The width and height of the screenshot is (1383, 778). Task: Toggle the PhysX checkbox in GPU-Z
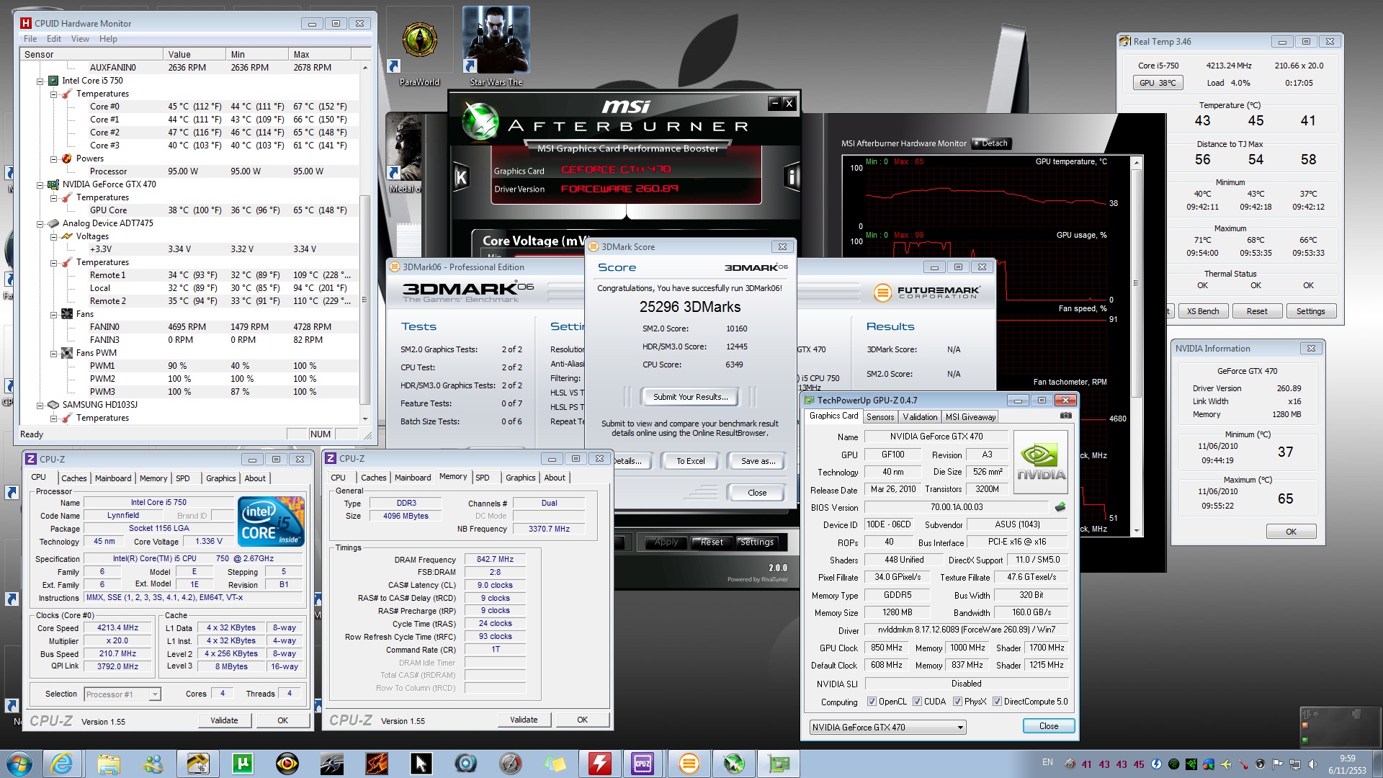click(958, 702)
